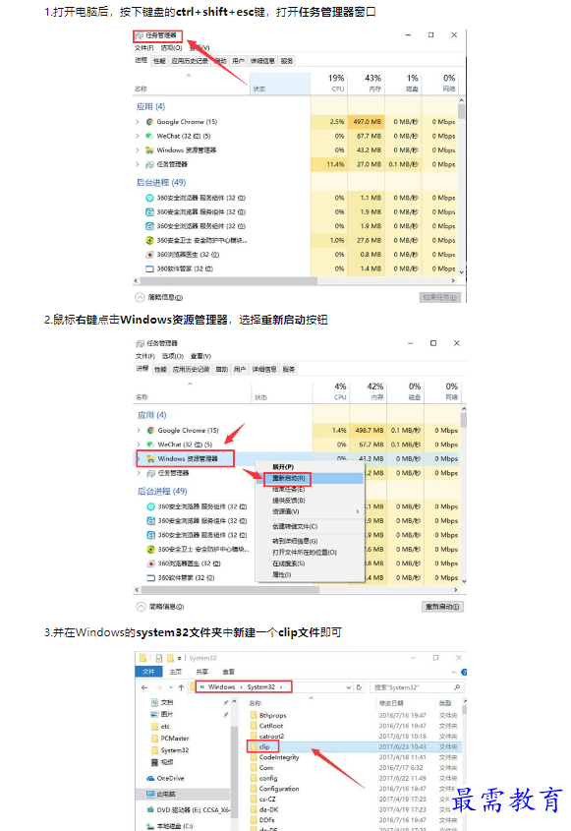
Task: Click System32 segment in Explorer address path
Action: 261,687
